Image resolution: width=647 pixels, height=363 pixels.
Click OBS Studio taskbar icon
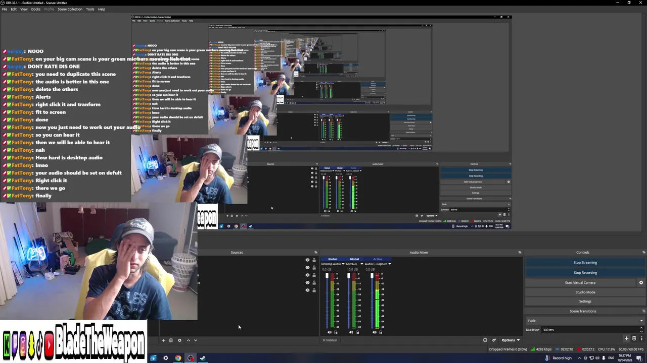(x=191, y=358)
